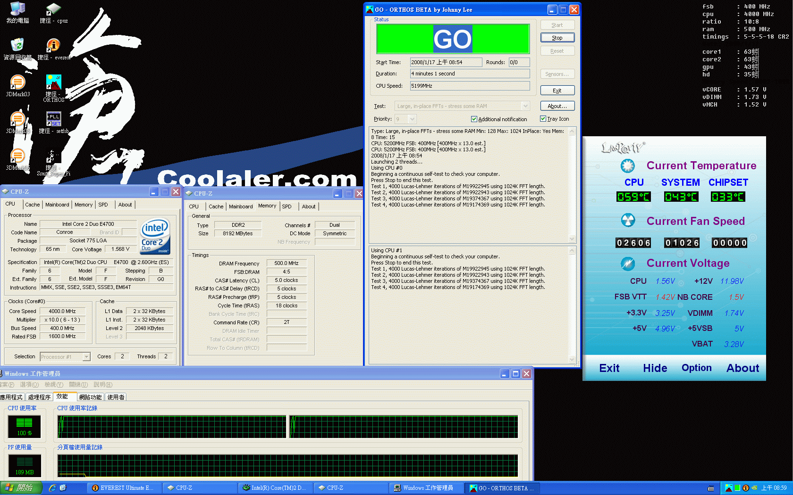This screenshot has height=495, width=793.
Task: Click the Stop button in ORTHOS
Action: point(557,38)
